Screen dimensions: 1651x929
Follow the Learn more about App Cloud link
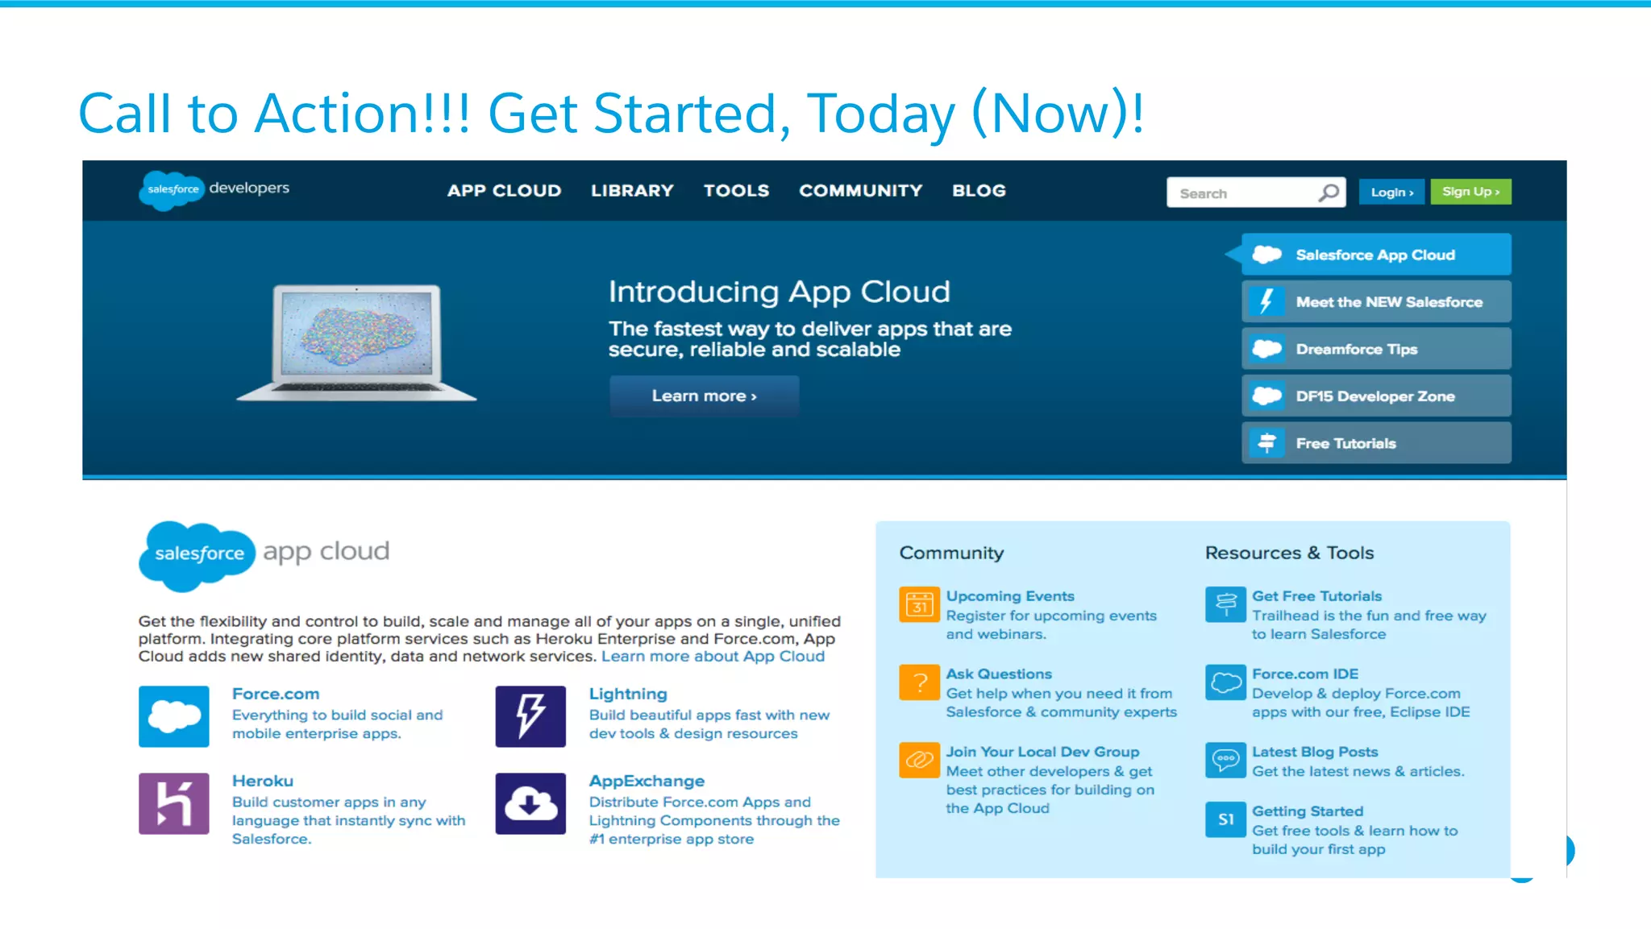[713, 656]
